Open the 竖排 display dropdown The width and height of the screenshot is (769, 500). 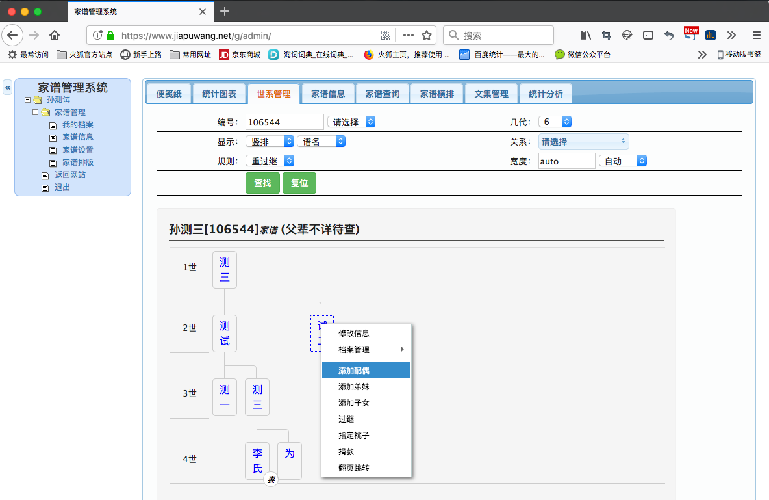[x=270, y=142]
